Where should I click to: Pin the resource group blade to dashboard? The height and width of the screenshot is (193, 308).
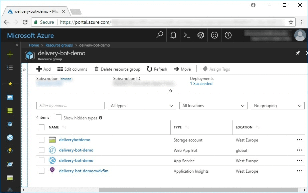(x=298, y=53)
